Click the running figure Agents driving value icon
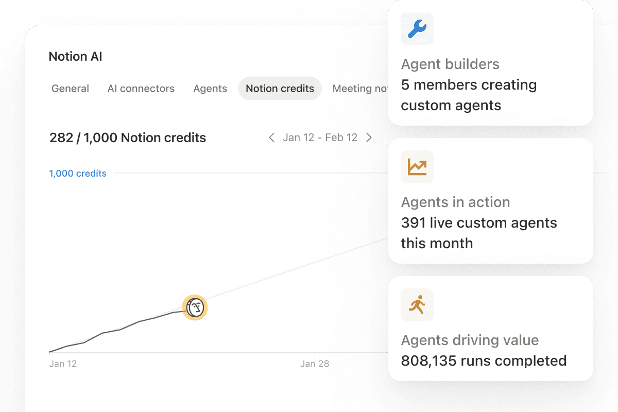Image resolution: width=618 pixels, height=412 pixels. [417, 305]
